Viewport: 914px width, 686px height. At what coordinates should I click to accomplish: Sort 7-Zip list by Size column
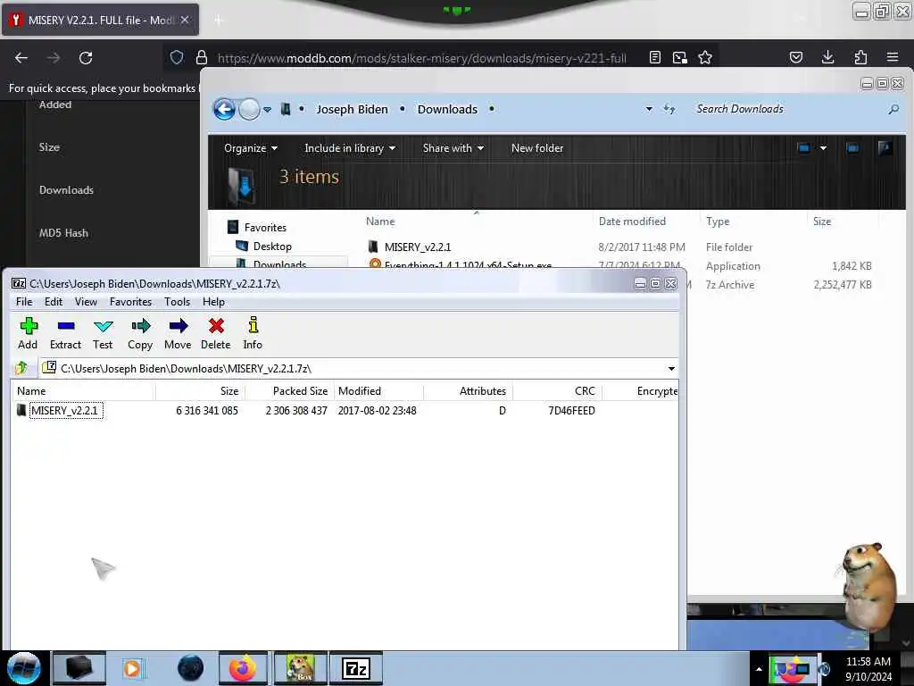200,391
